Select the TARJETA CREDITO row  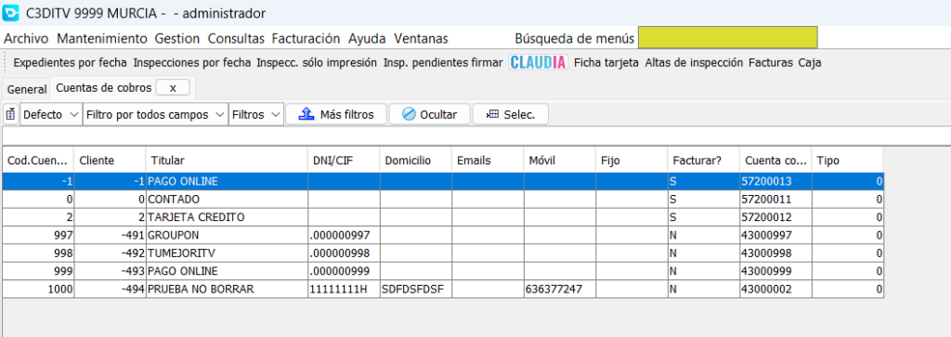tap(443, 217)
